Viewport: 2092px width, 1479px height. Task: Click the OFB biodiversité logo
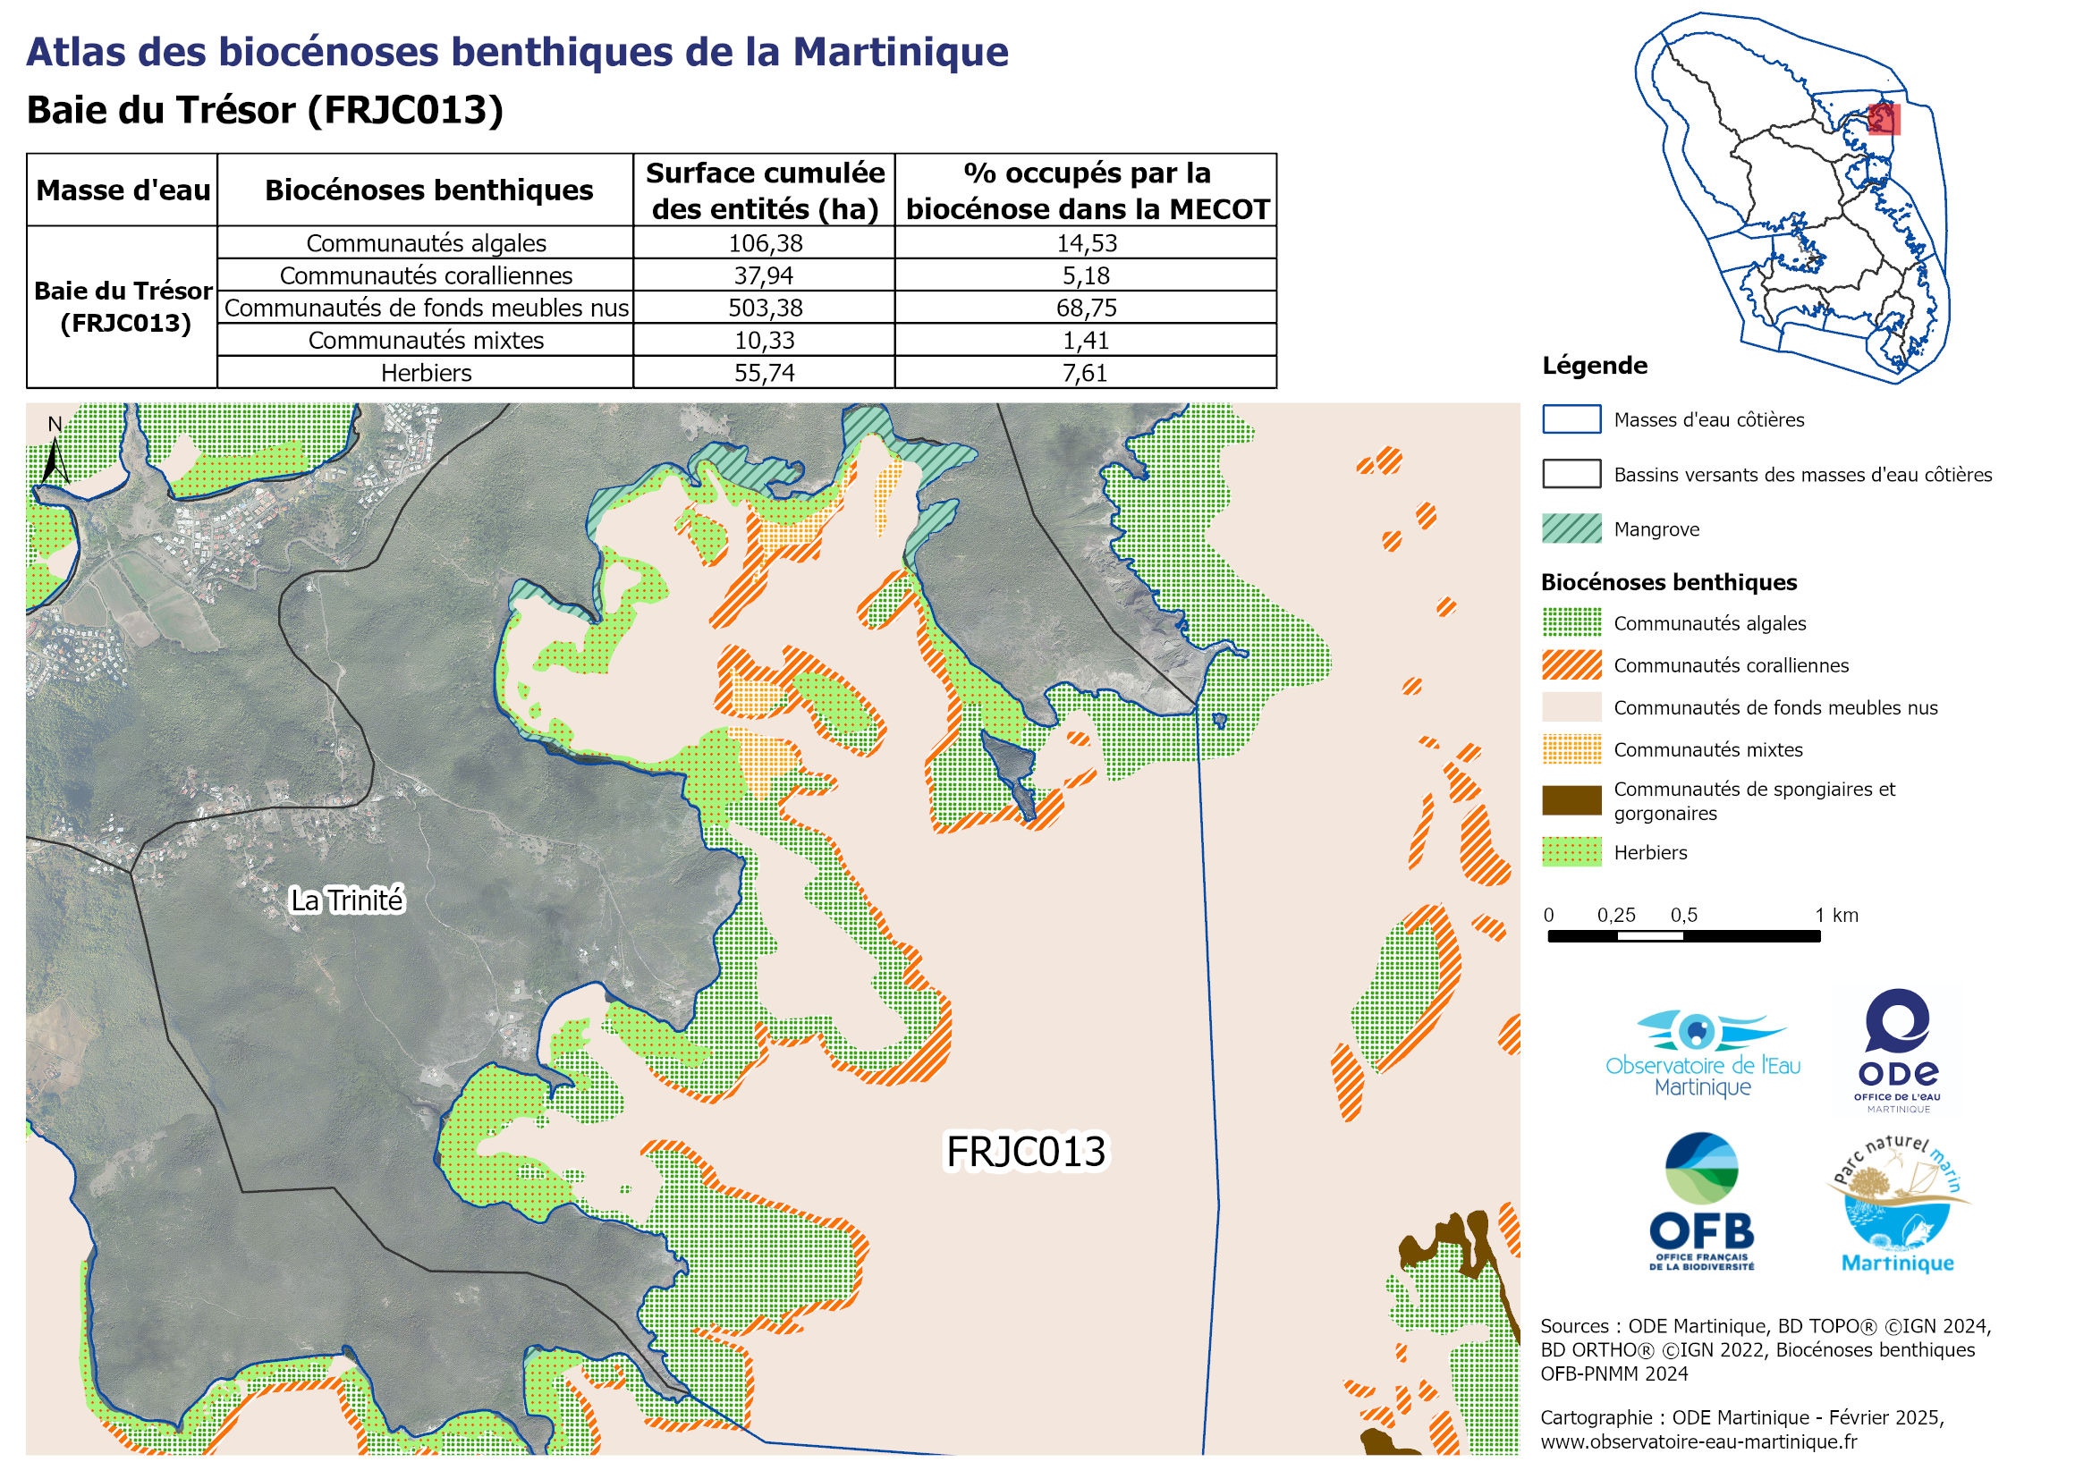point(1701,1201)
